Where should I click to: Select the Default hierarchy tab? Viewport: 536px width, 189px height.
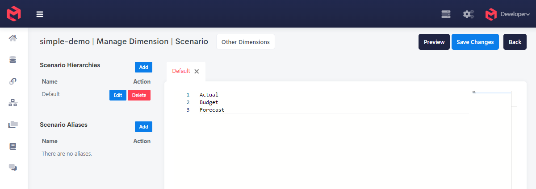point(181,71)
